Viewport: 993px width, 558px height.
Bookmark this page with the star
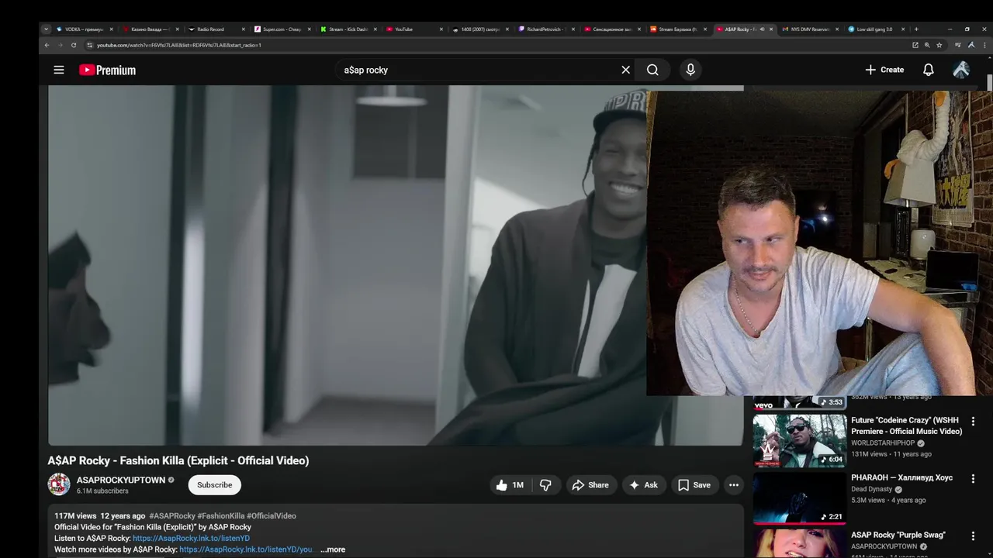939,45
